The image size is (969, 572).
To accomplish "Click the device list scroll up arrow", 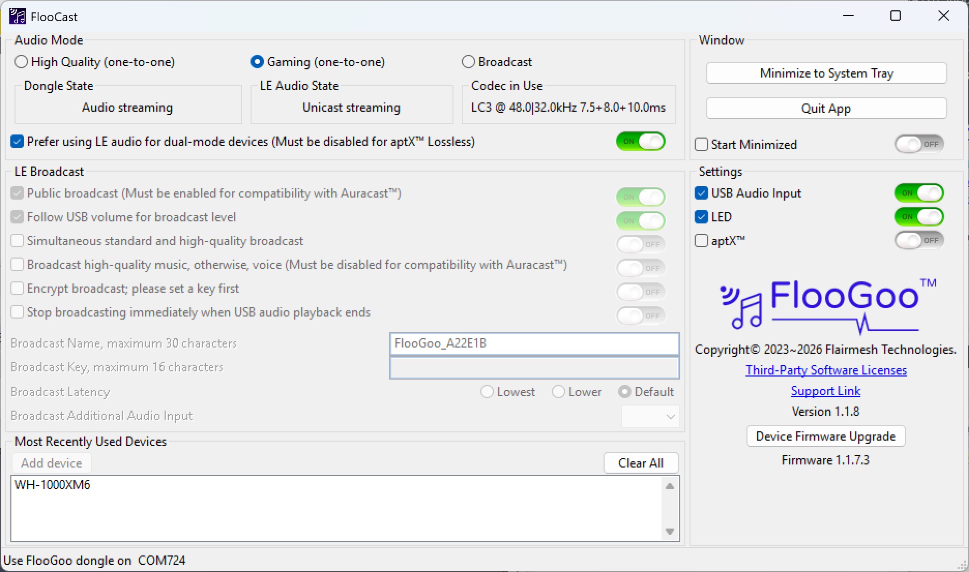I will click(x=669, y=486).
